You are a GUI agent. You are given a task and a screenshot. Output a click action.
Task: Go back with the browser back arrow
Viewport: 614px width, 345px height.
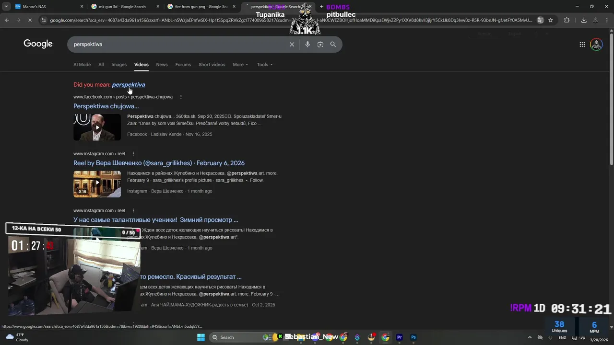tap(7, 20)
